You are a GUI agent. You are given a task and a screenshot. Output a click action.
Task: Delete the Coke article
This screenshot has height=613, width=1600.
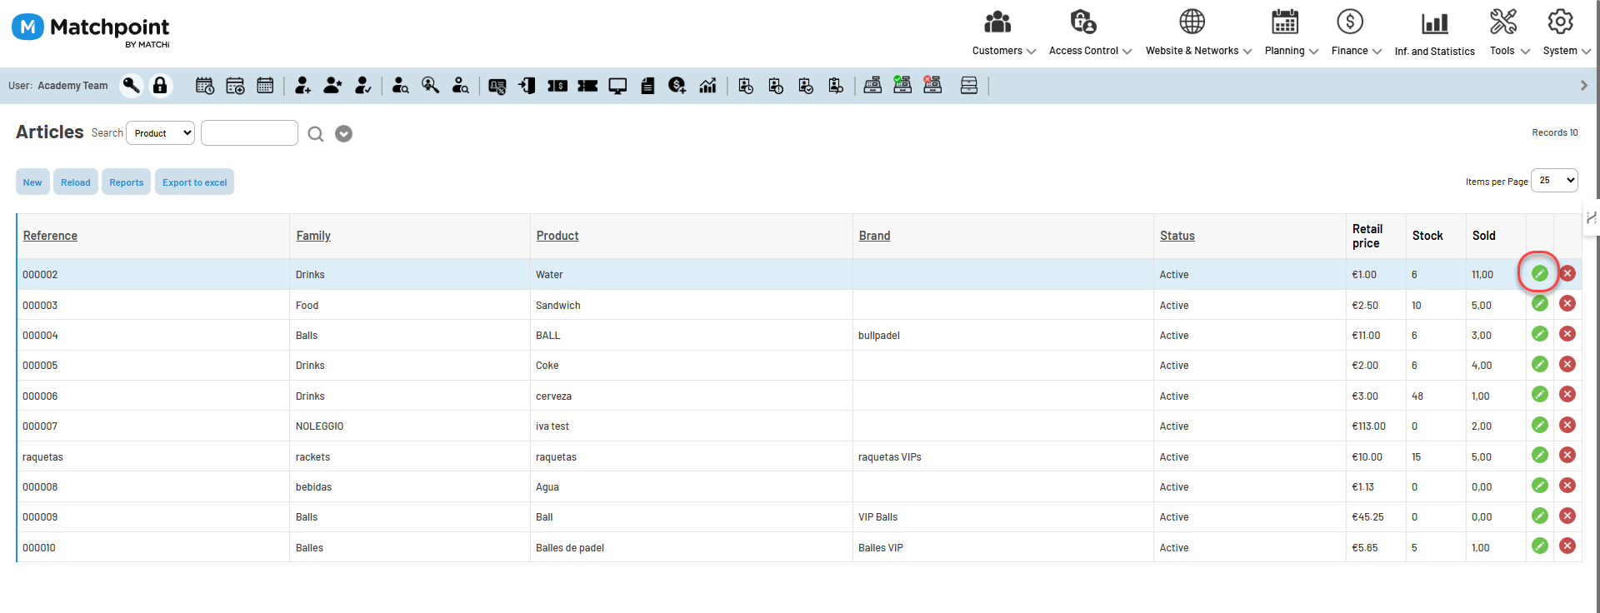1567,364
